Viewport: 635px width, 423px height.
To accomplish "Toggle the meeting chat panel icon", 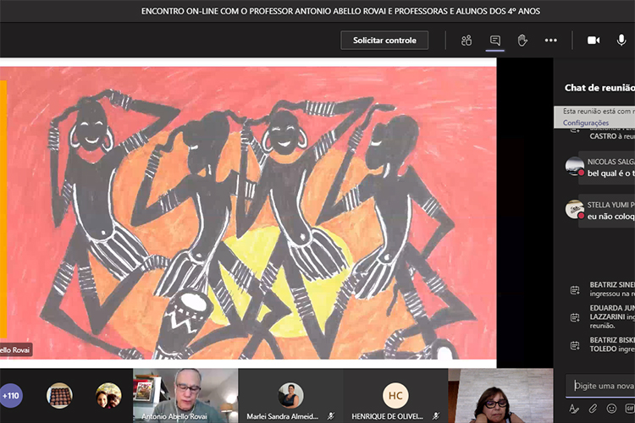I will tap(495, 41).
